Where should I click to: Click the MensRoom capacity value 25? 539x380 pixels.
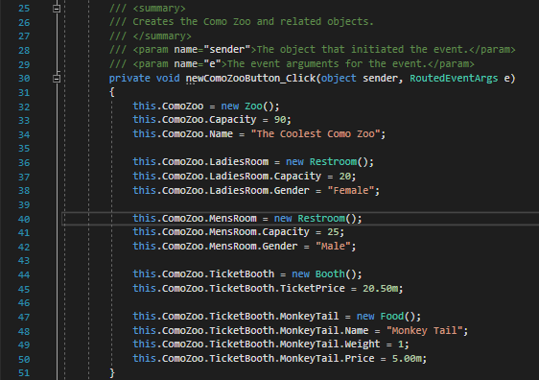(x=333, y=232)
